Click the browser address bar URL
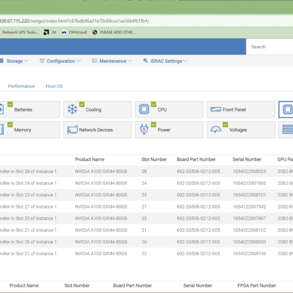Screen dimensions: 293x293 74,21
